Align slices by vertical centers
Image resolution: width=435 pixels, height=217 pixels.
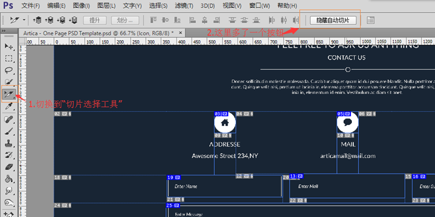tap(166, 20)
